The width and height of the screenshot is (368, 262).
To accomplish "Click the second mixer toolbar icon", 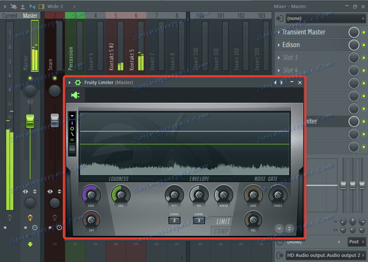I will [14, 6].
